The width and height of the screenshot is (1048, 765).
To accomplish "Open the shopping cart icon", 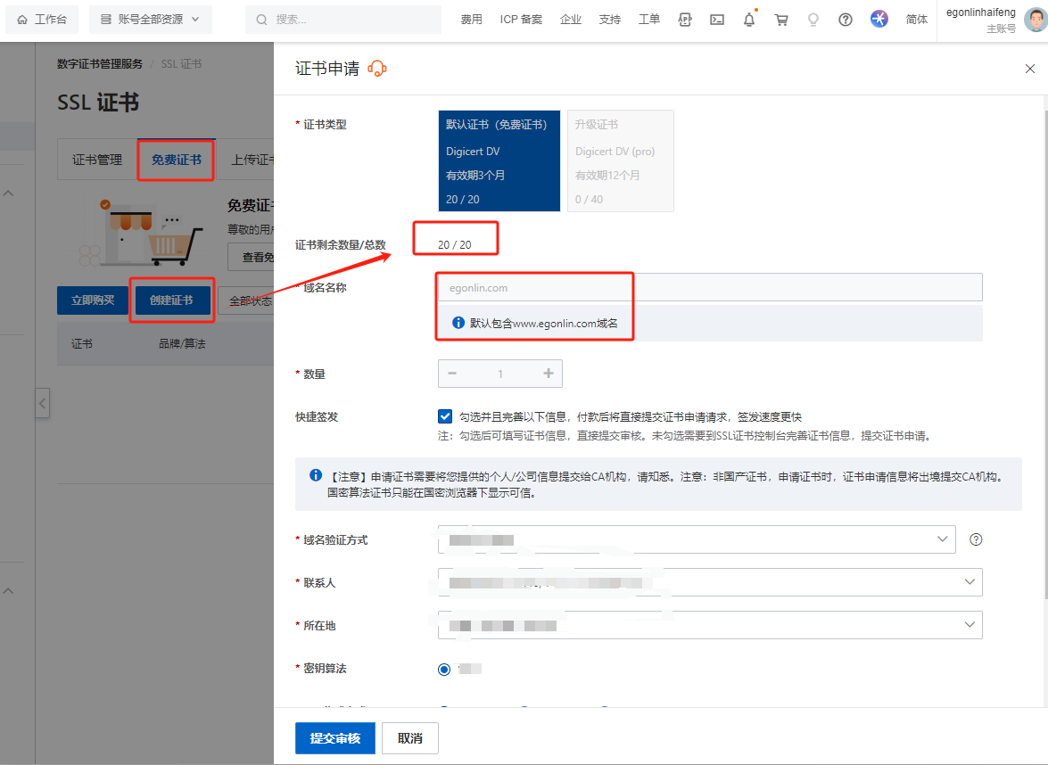I will click(781, 20).
